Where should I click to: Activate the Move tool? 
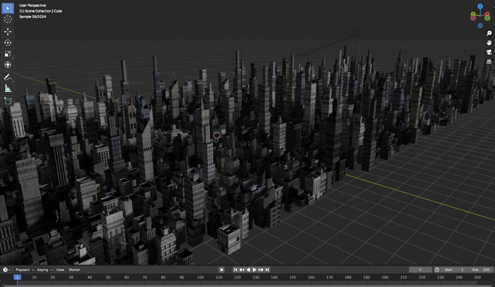(8, 31)
